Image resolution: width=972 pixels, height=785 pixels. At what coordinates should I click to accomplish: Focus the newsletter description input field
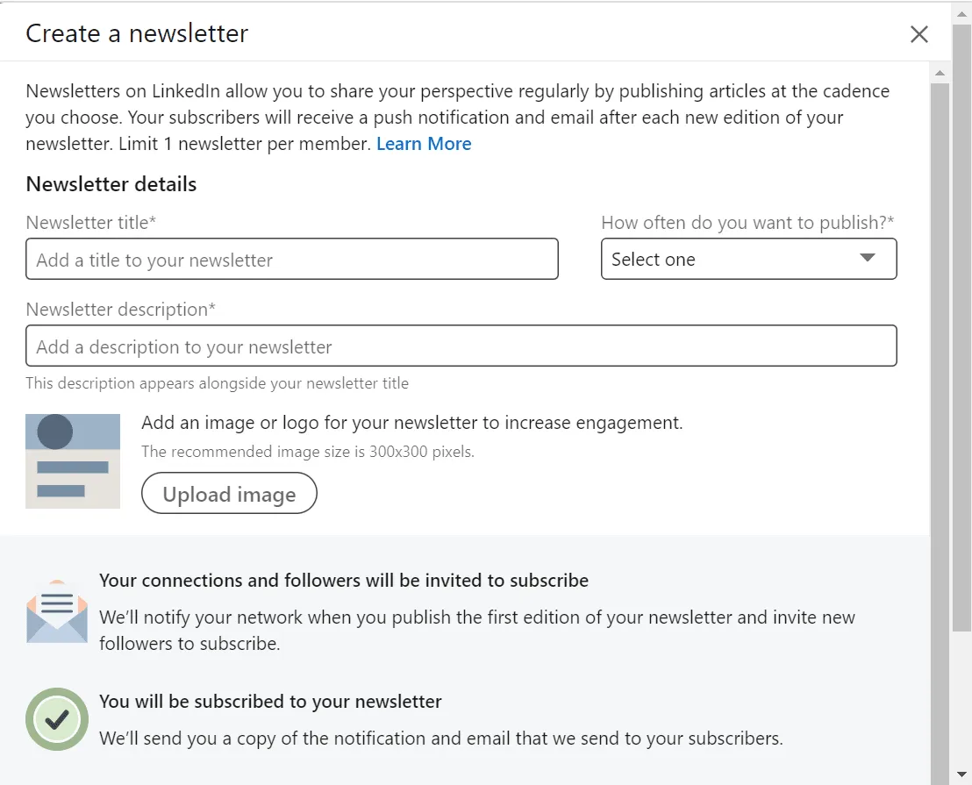(x=462, y=346)
